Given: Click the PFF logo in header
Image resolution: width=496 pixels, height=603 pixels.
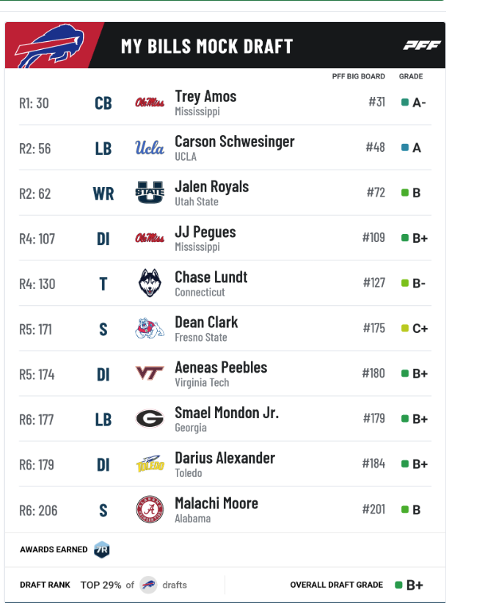Looking at the screenshot, I should coord(422,45).
